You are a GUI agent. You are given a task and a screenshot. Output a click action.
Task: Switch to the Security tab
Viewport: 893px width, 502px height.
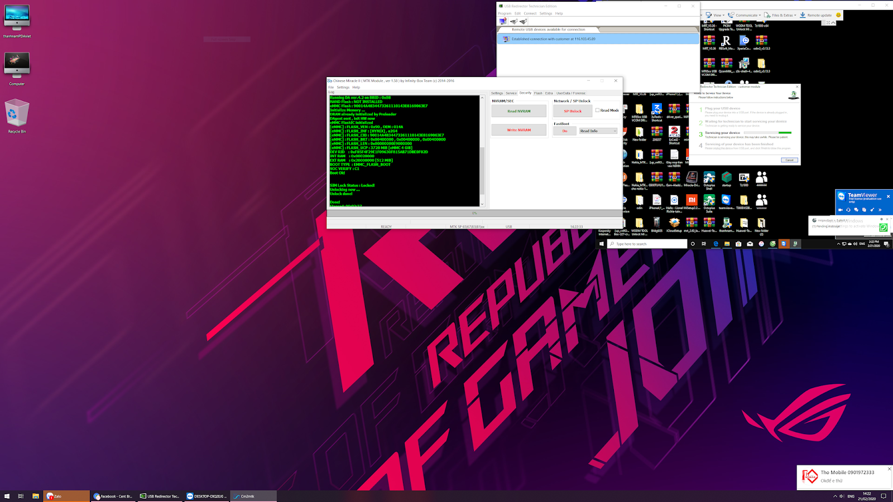pyautogui.click(x=525, y=93)
